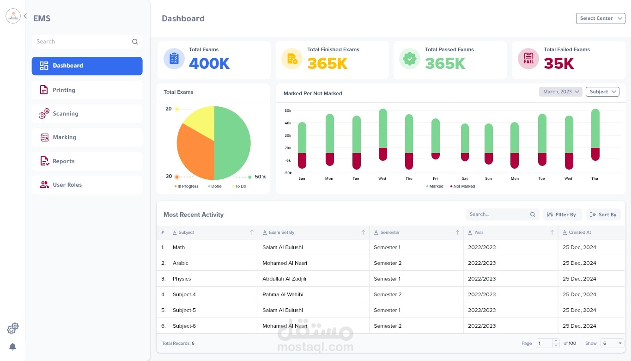Screen dimensions: 631x361
Task: Click the Total Failed Exams FAIL icon
Action: coord(528,59)
